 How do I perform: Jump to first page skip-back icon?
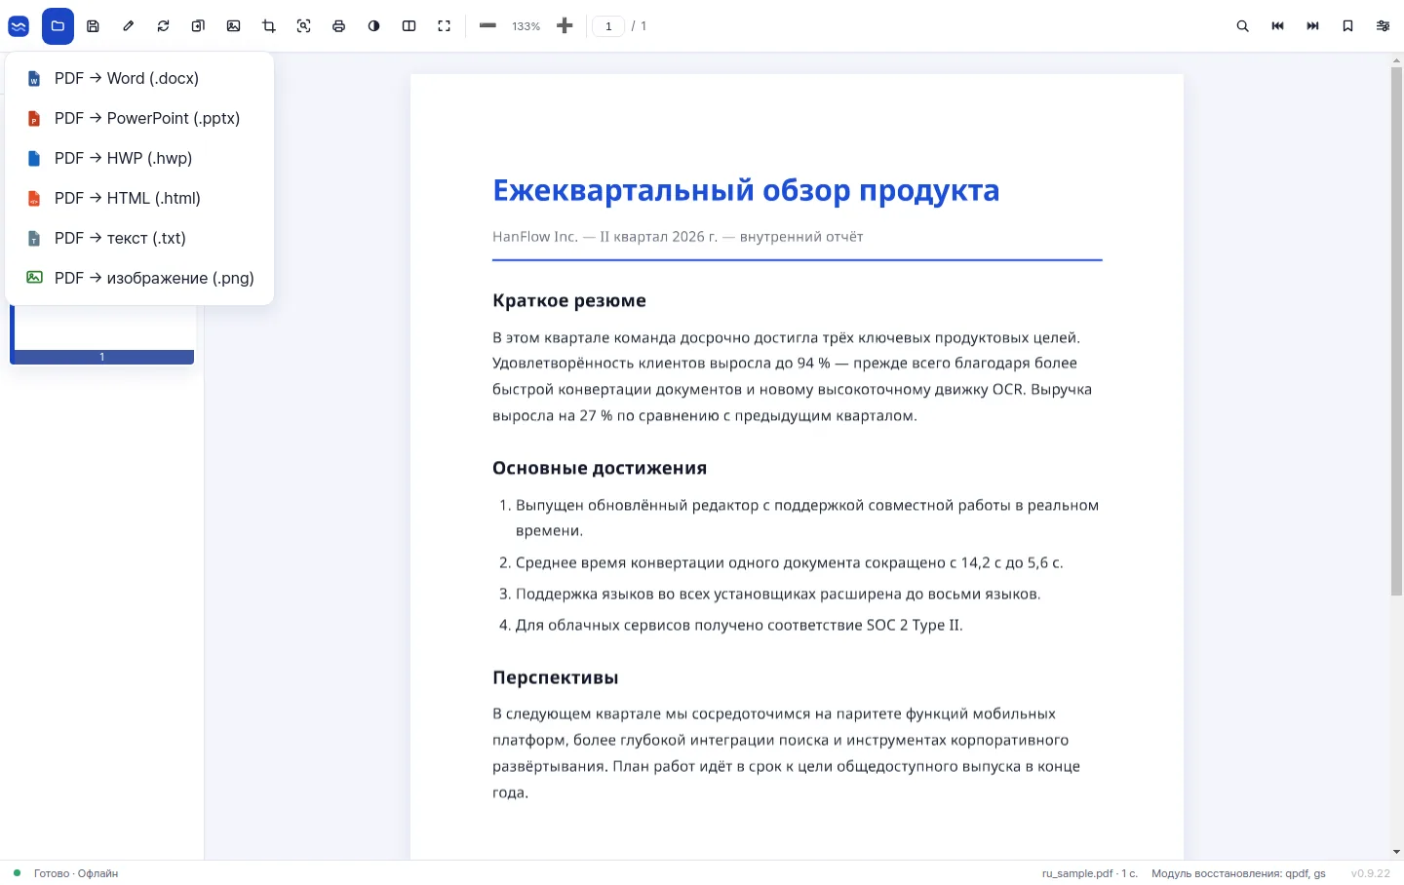(1277, 26)
